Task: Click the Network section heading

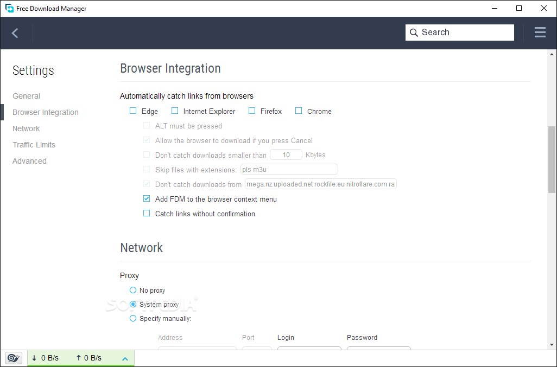Action: pos(141,248)
